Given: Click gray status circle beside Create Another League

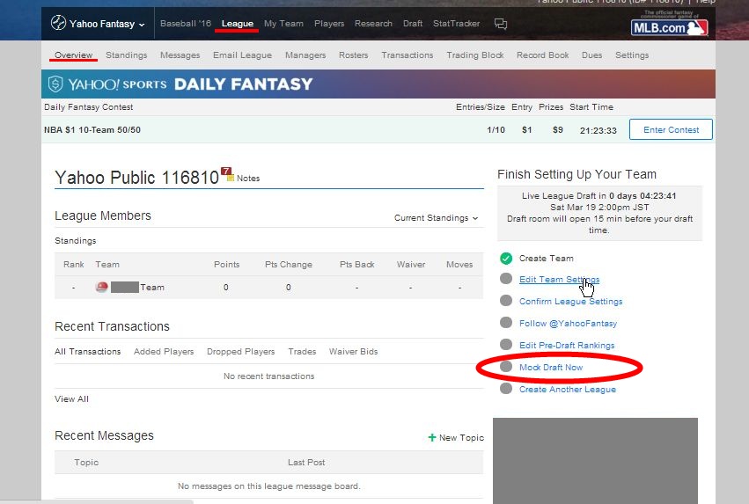Looking at the screenshot, I should pyautogui.click(x=506, y=389).
